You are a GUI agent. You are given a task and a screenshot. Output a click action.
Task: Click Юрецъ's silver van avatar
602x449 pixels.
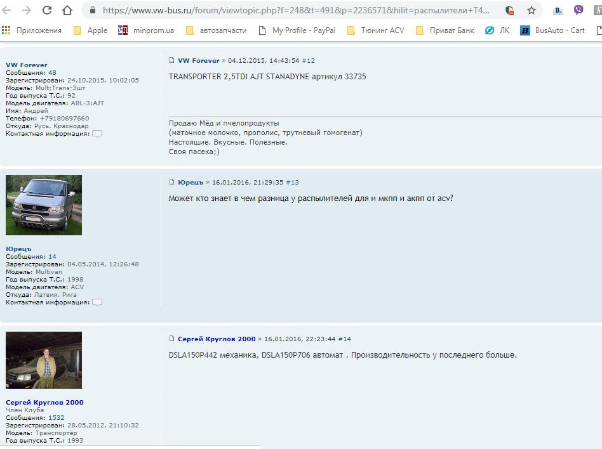[x=44, y=205]
